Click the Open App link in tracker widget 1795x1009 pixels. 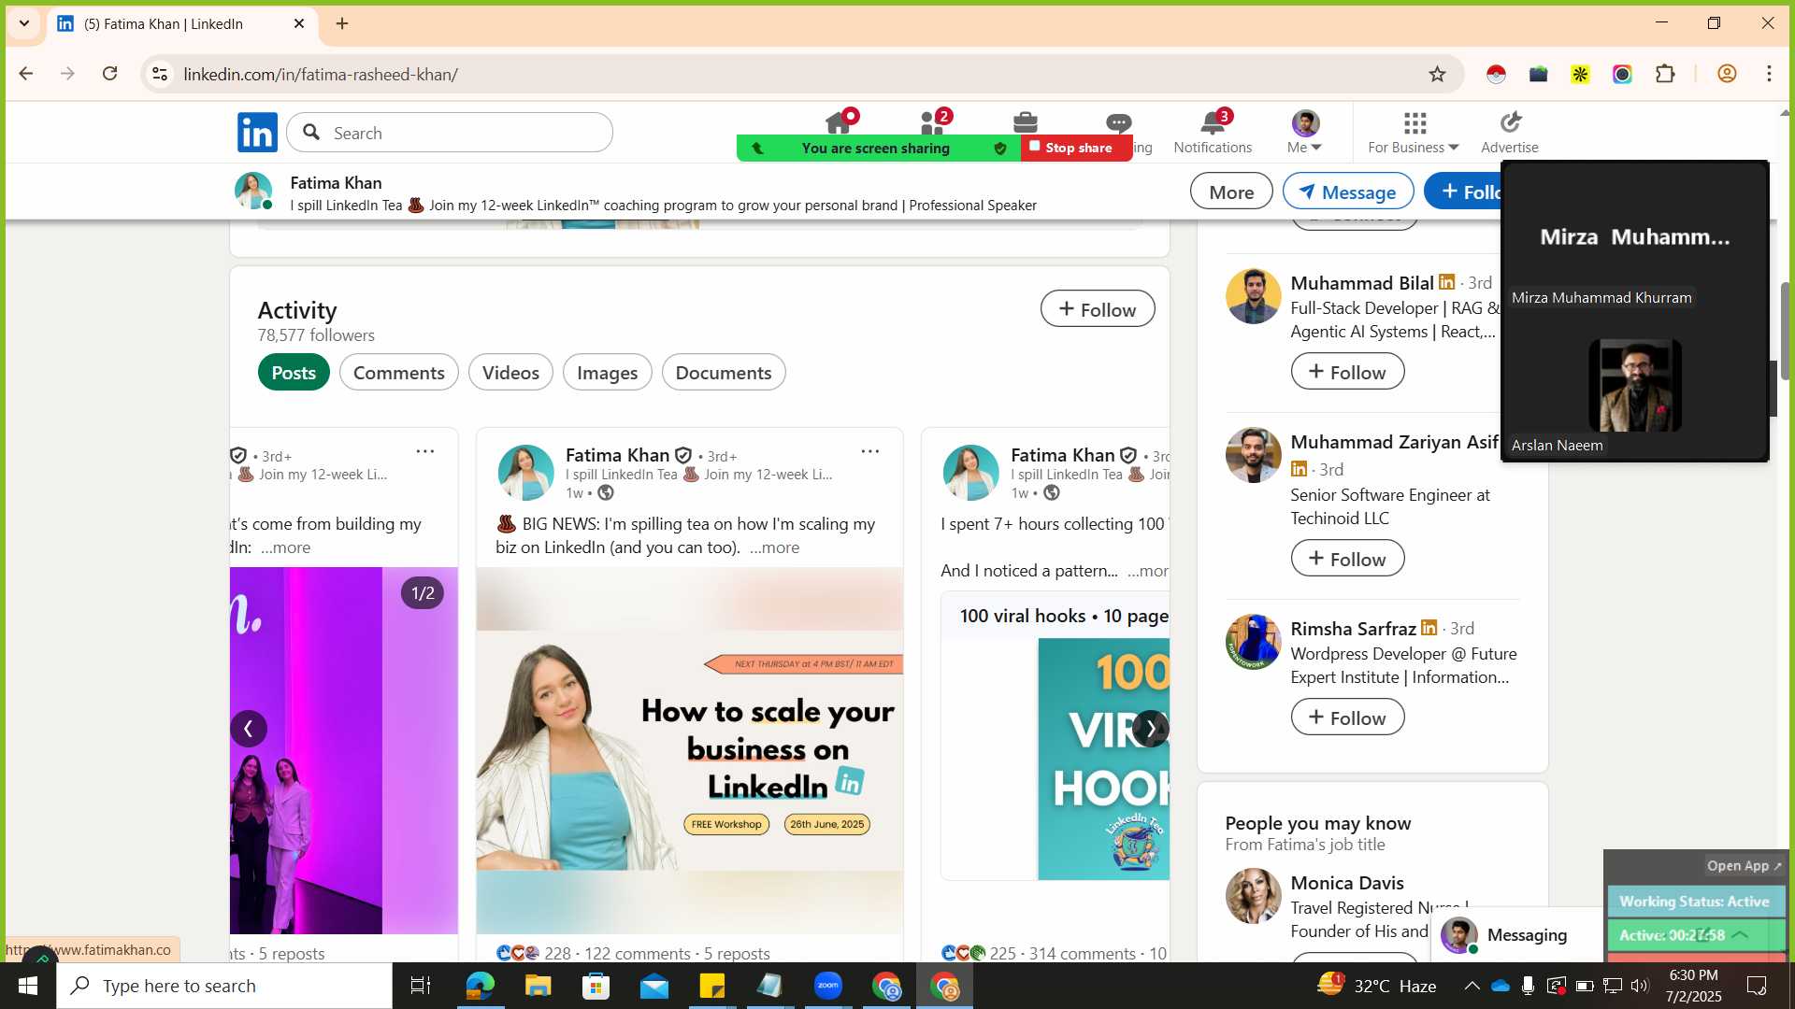1744,866
